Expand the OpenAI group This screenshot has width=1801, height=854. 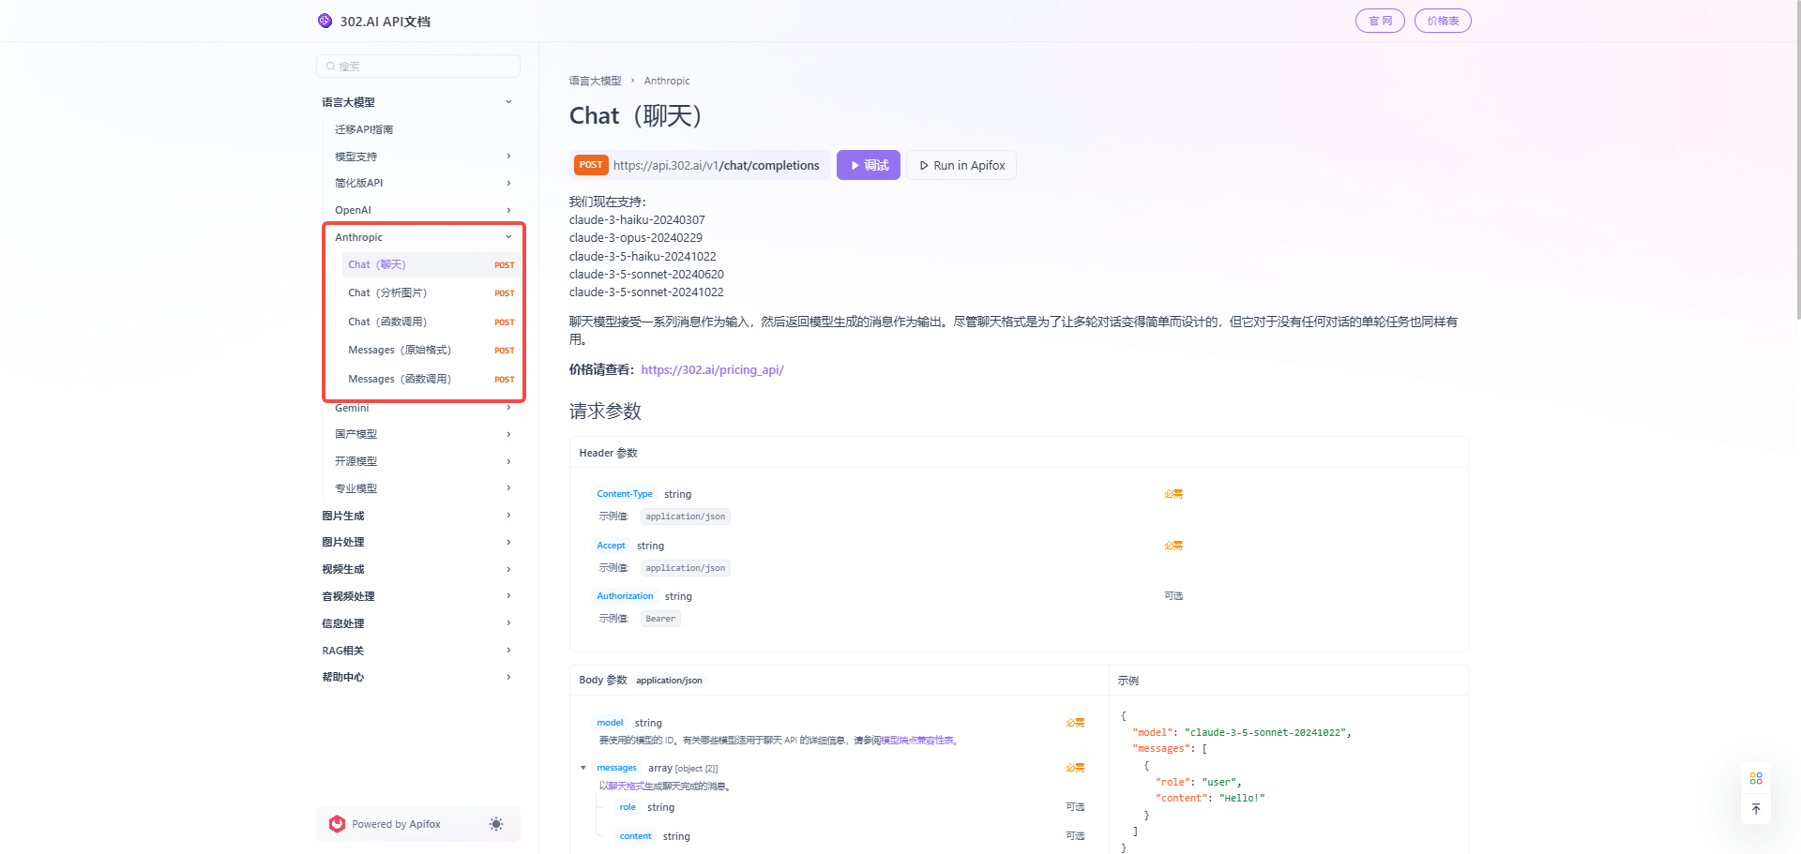pos(508,210)
